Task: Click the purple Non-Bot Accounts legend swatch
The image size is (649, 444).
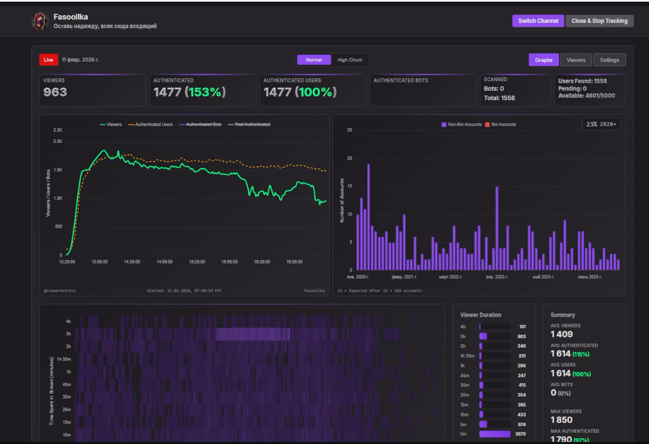Action: coord(444,125)
